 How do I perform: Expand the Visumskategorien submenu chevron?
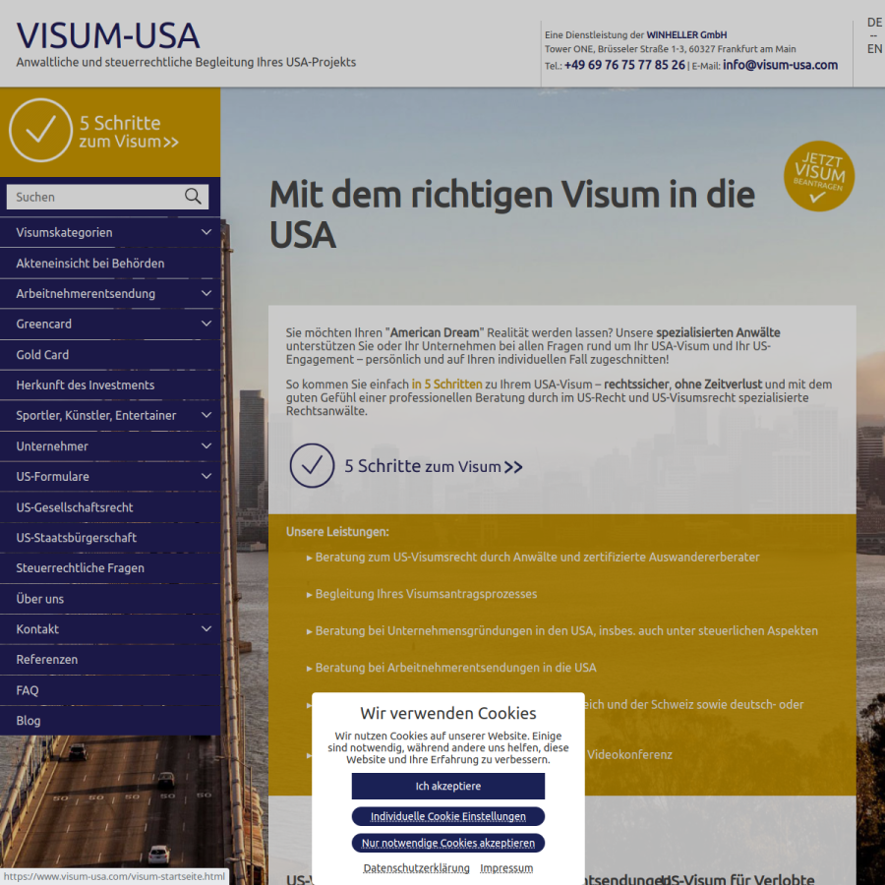tap(206, 232)
